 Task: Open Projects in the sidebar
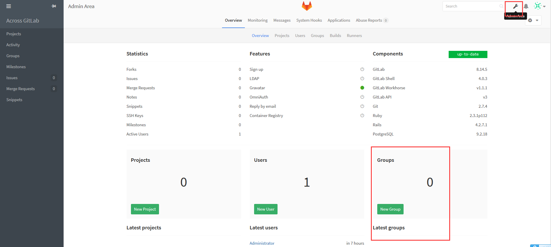[x=32, y=34]
